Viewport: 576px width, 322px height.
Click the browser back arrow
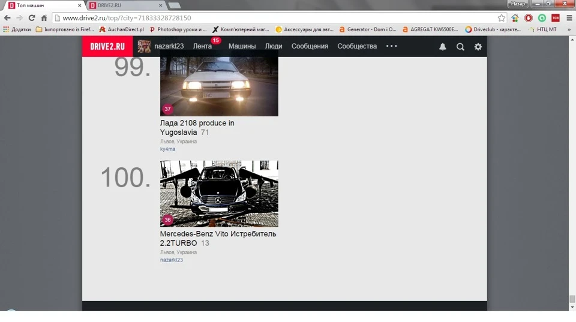[x=7, y=18]
